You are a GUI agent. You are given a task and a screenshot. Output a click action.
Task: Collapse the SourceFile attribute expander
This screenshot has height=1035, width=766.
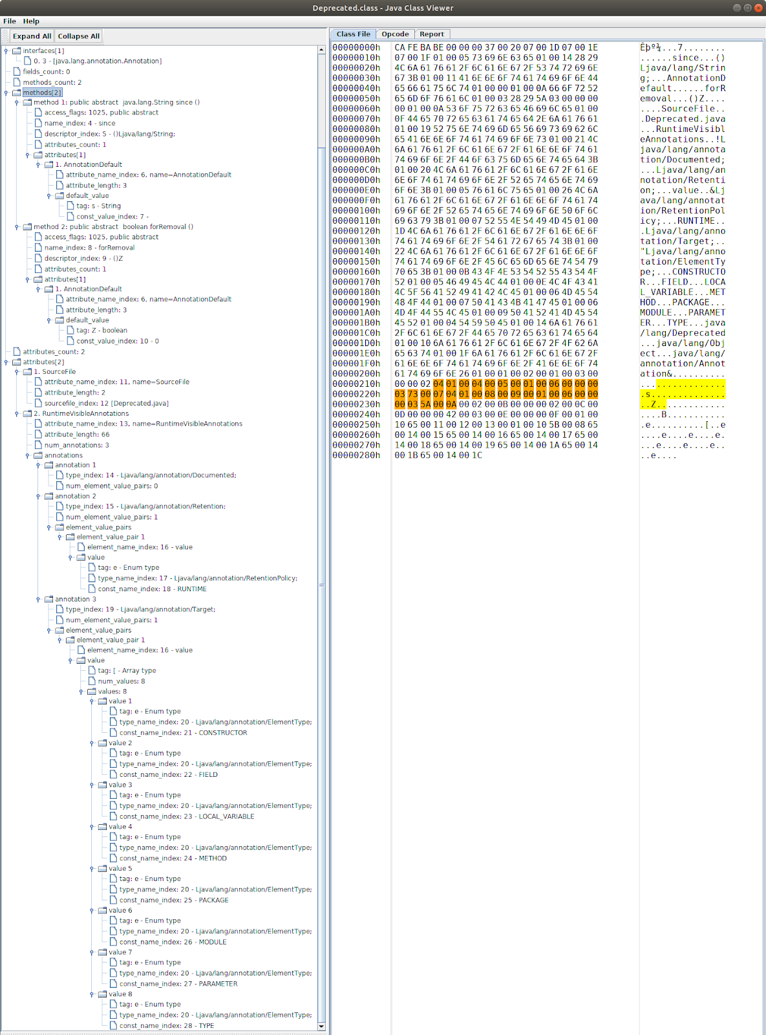coord(17,371)
